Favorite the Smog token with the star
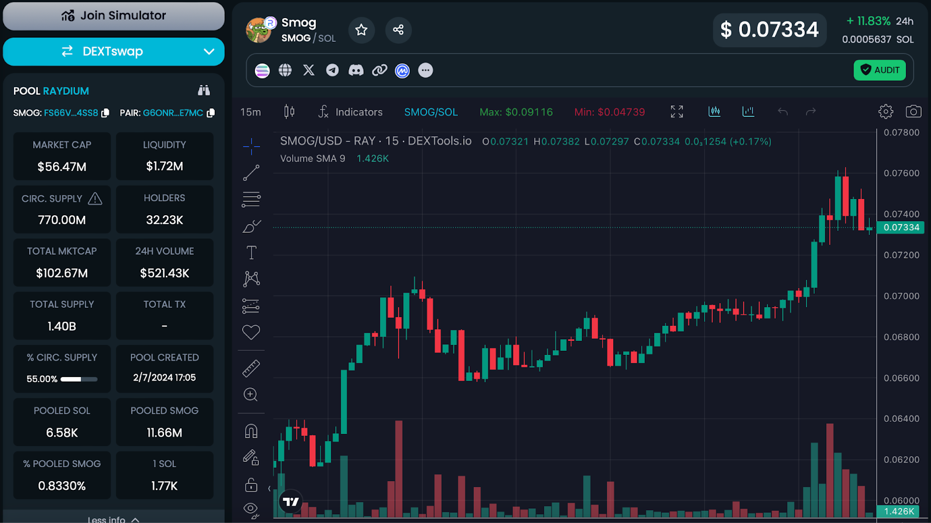Image resolution: width=931 pixels, height=523 pixels. [x=361, y=30]
